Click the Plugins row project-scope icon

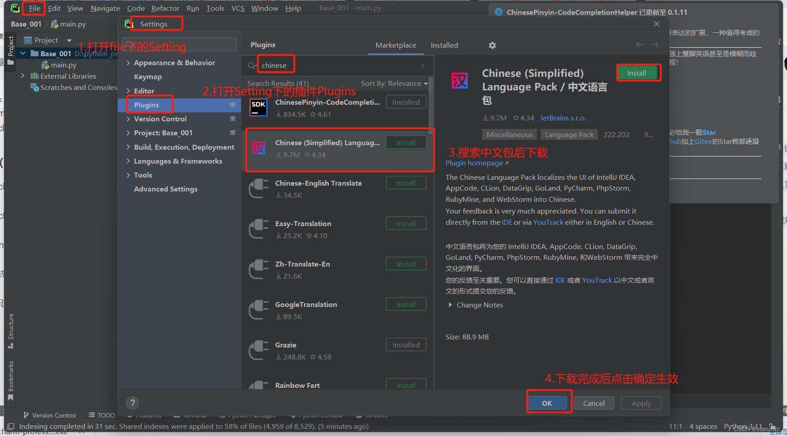(233, 105)
